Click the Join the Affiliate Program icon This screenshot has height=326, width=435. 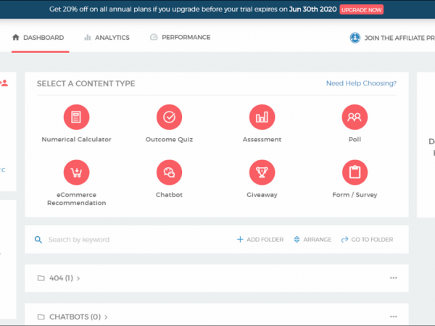pos(355,38)
